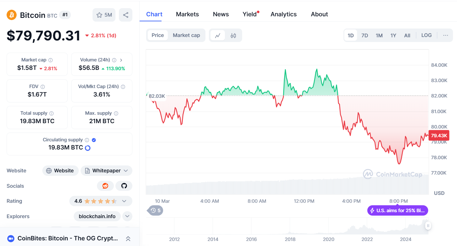Viewport: 457px width, 246px height.
Task: Open the Analytics tab
Action: [x=284, y=14]
